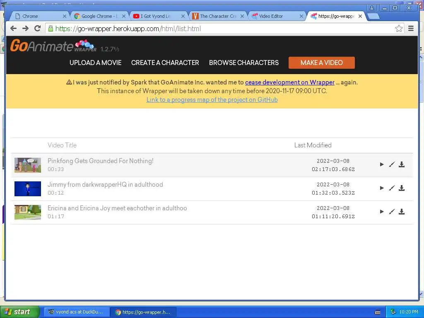The width and height of the screenshot is (424, 318).
Task: Play the Ericina and Ericina Joy video
Action: pos(381,212)
